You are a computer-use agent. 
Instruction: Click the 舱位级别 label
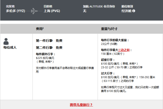click(127, 6)
